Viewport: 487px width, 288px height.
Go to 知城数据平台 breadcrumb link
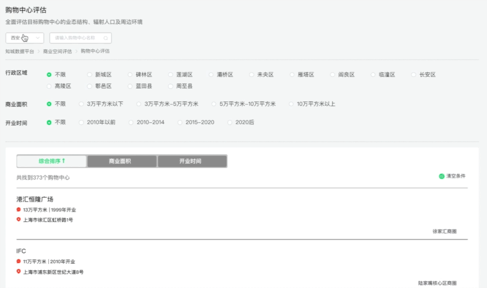[19, 51]
